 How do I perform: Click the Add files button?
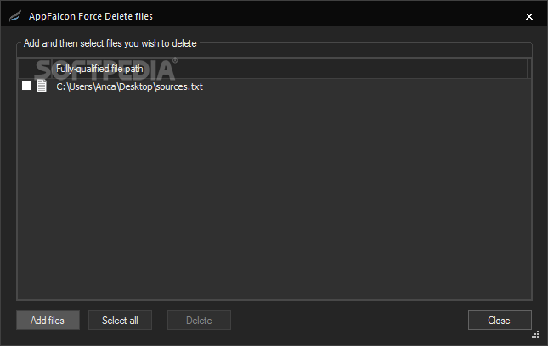coord(48,321)
